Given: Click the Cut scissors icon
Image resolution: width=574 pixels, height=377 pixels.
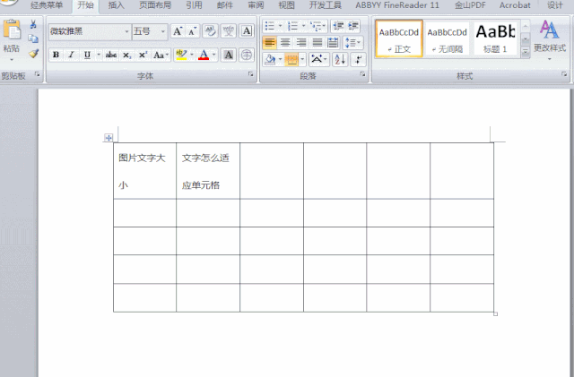Looking at the screenshot, I should click(33, 24).
